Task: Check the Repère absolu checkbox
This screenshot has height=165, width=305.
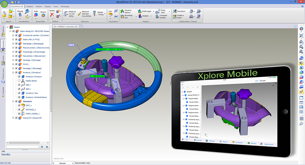Action: click(x=19, y=81)
